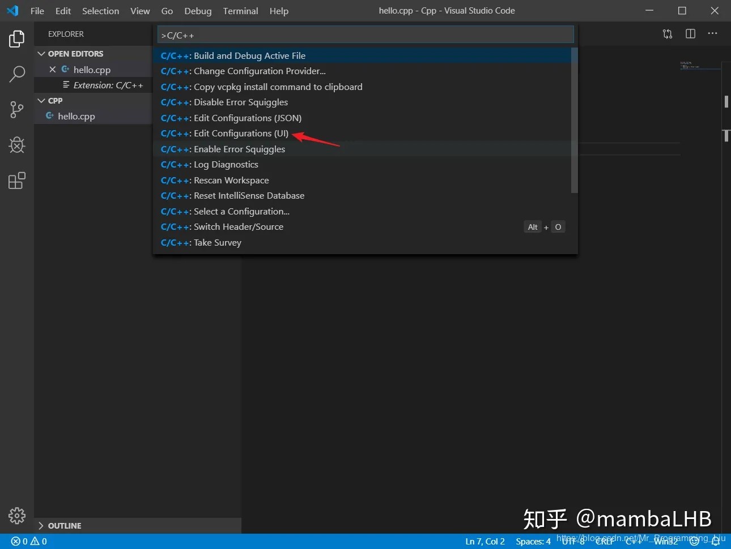Close hello.cpp in Open Editors
This screenshot has height=549, width=731.
53,70
